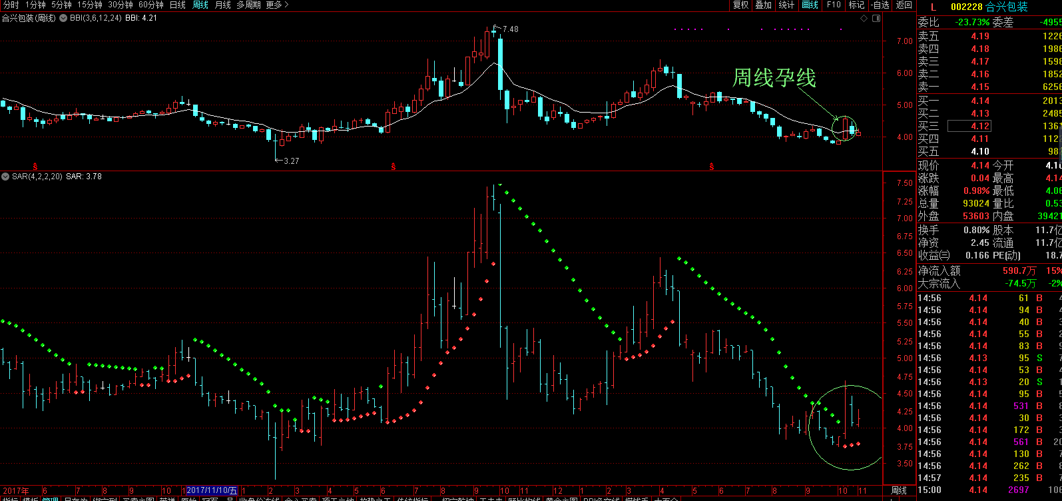Image resolution: width=1062 pixels, height=501 pixels.
Task: Open the BBI indicator dropdown arrow
Action: pyautogui.click(x=63, y=18)
